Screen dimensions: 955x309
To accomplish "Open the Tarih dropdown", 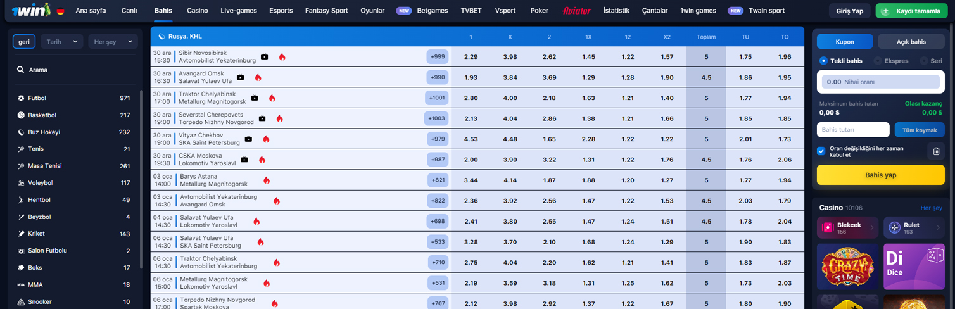I will pos(62,41).
